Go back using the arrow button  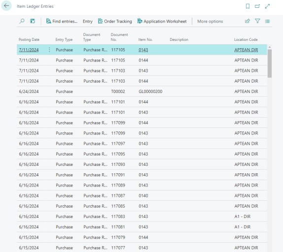6,6
